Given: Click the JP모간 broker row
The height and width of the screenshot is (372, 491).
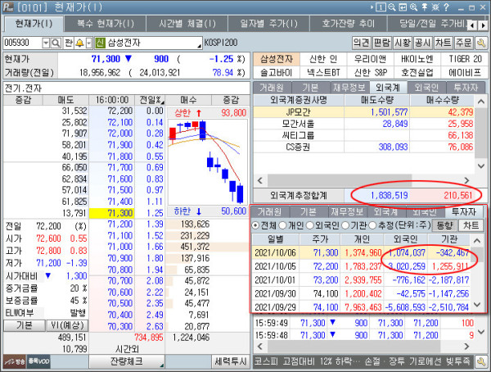Looking at the screenshot, I should (x=363, y=112).
